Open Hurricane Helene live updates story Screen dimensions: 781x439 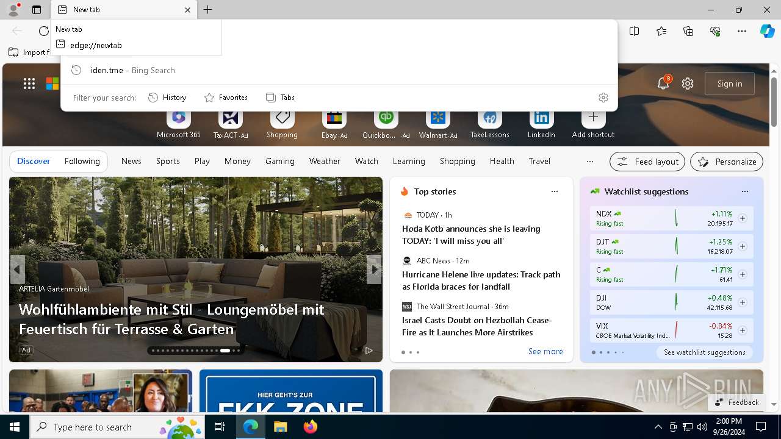(481, 280)
